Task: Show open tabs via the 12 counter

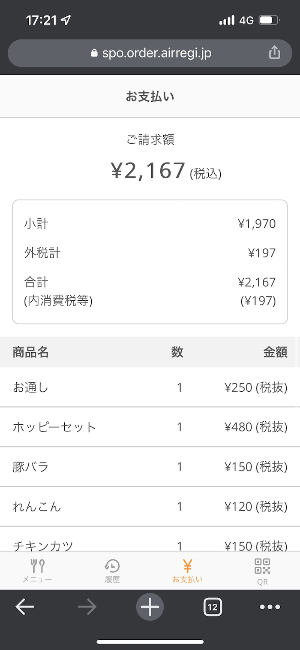Action: click(x=213, y=607)
